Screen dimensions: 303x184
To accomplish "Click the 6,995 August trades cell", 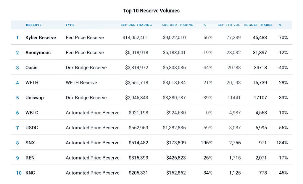I will click(261, 128).
